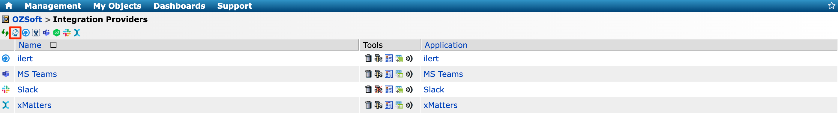838x125 pixels.
Task: Toggle the checkbox next to Name header
Action: coord(53,45)
